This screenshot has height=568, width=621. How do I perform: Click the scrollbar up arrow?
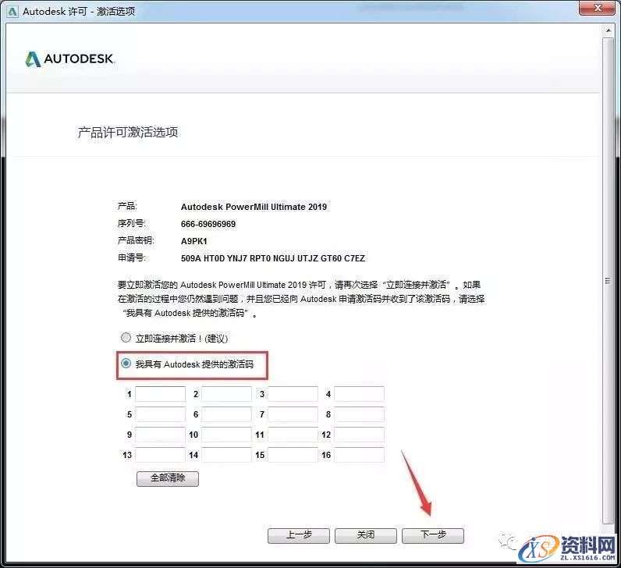click(x=608, y=31)
